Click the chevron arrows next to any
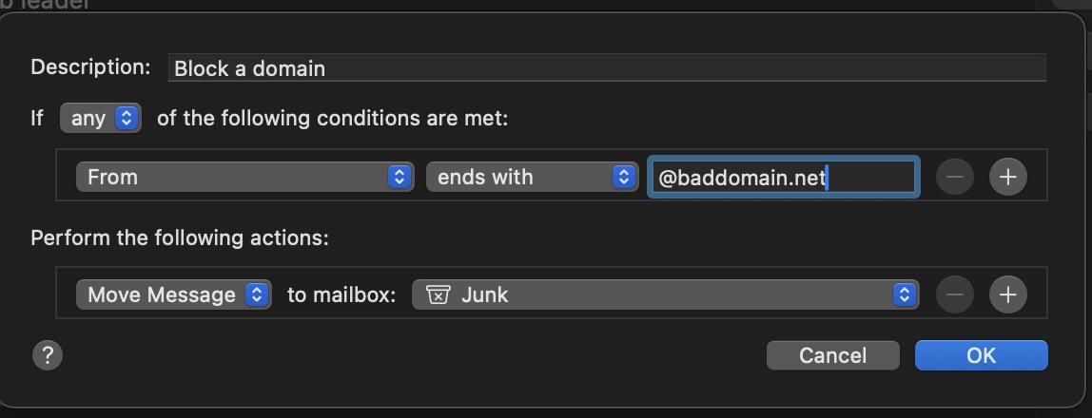Image resolution: width=1092 pixels, height=418 pixels. tap(127, 119)
